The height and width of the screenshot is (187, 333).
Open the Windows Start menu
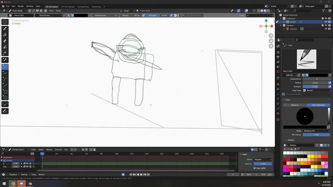tap(4, 183)
